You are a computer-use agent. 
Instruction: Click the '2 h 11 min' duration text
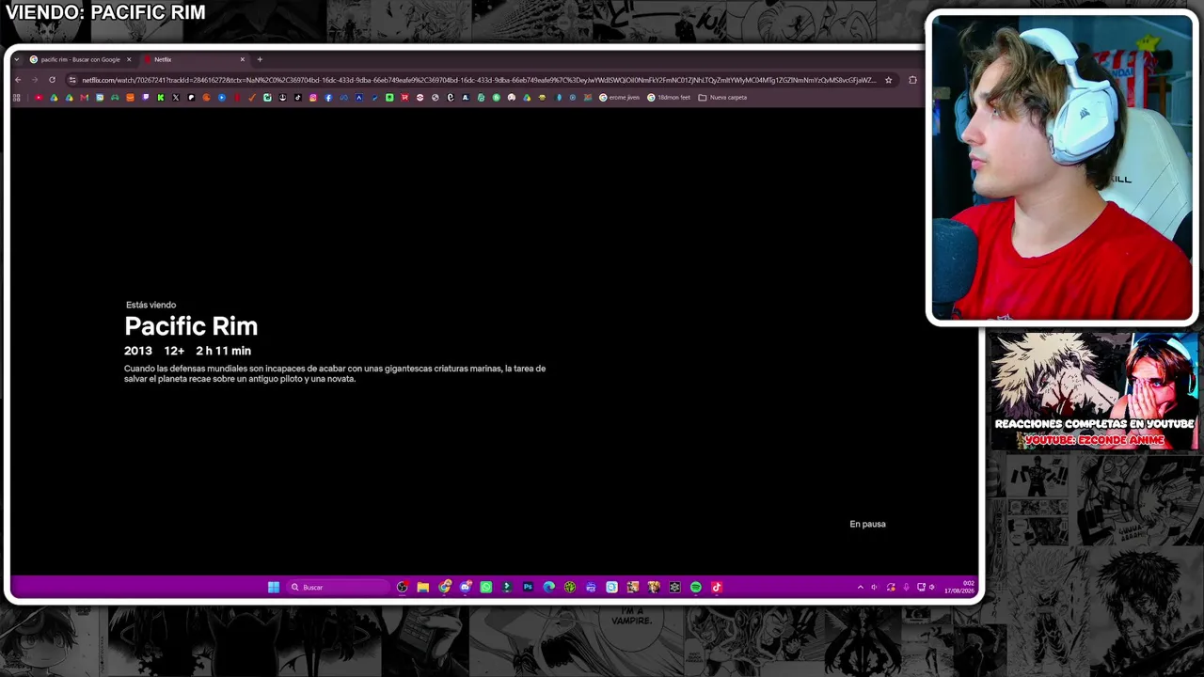[223, 351]
